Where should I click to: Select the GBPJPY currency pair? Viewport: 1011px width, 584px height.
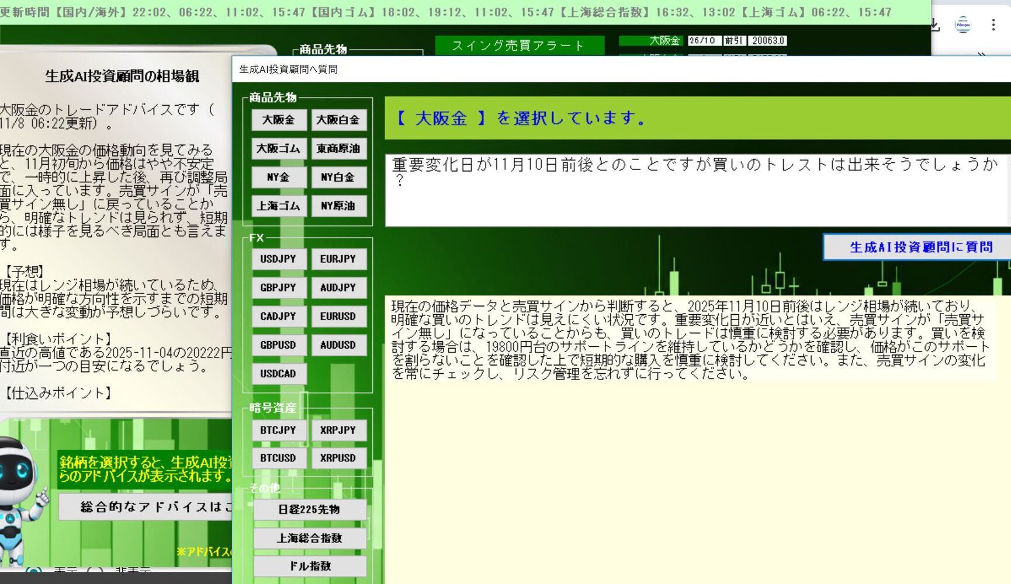coord(279,287)
